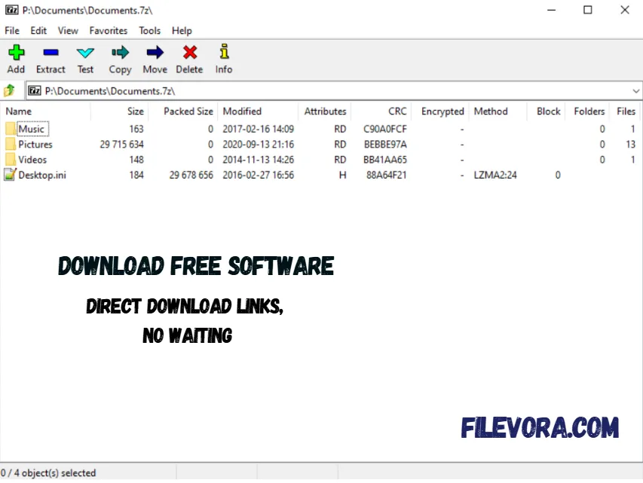Sort by the Modified column header
This screenshot has width=643, height=483.
click(241, 111)
